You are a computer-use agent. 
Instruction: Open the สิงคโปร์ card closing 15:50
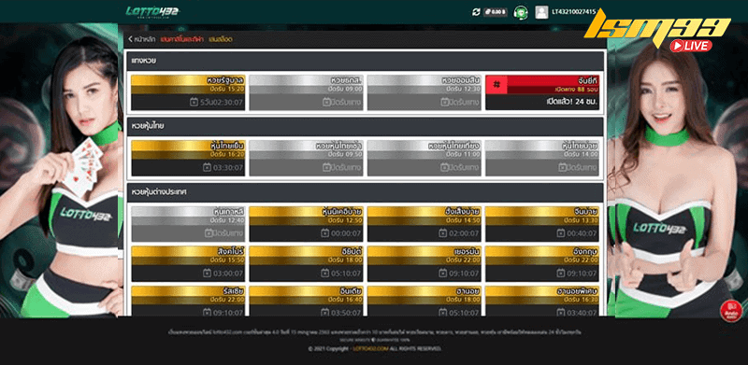click(188, 264)
